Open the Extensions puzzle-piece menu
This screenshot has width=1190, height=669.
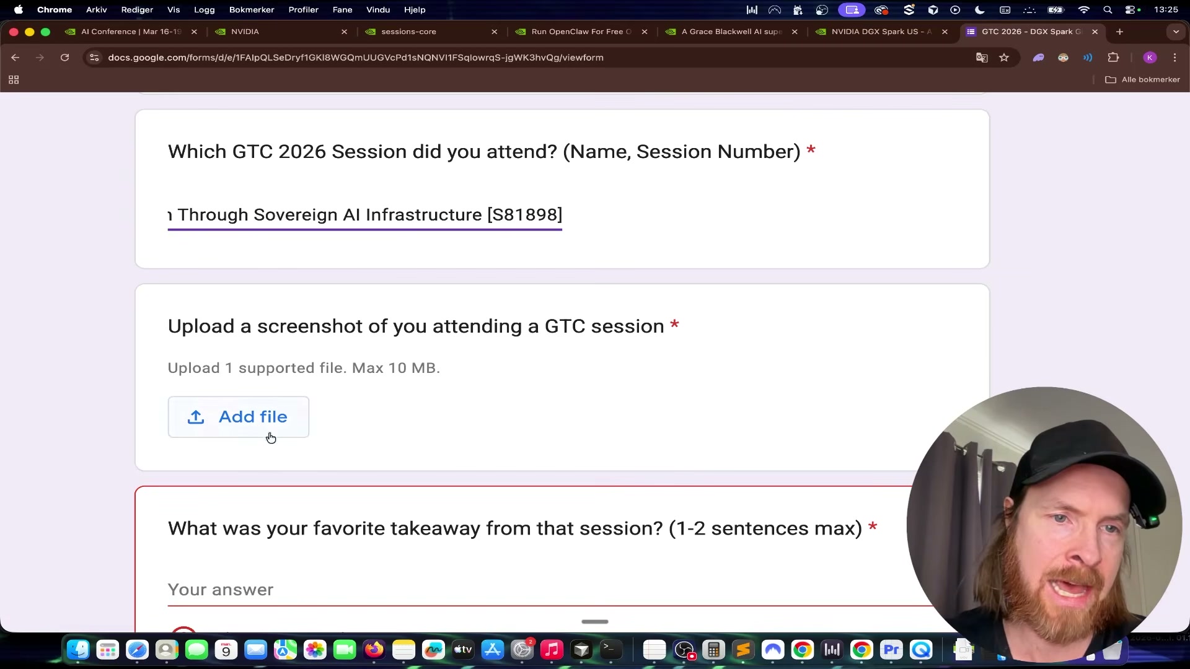pos(1113,58)
